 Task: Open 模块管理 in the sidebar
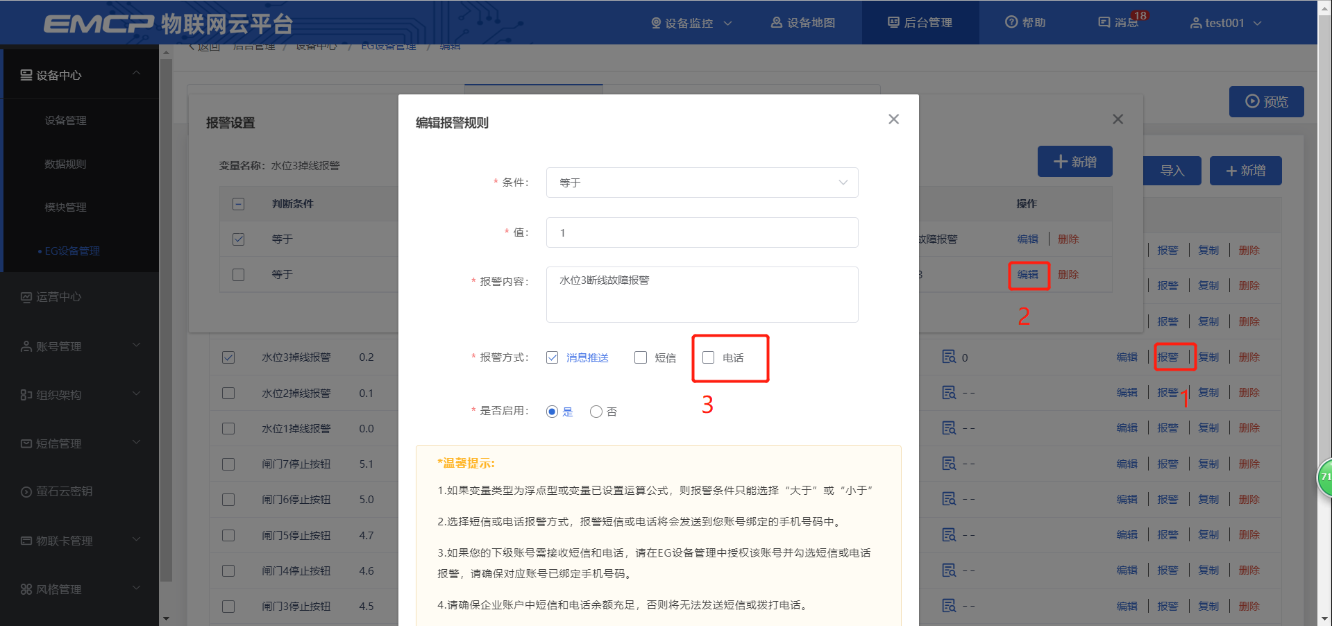[x=65, y=208]
